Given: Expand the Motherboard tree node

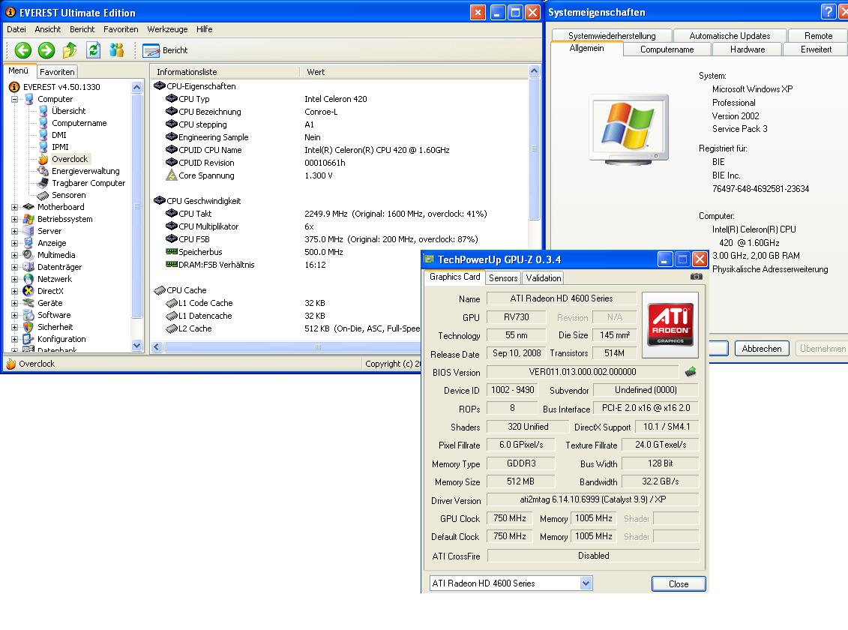Looking at the screenshot, I should 15,207.
